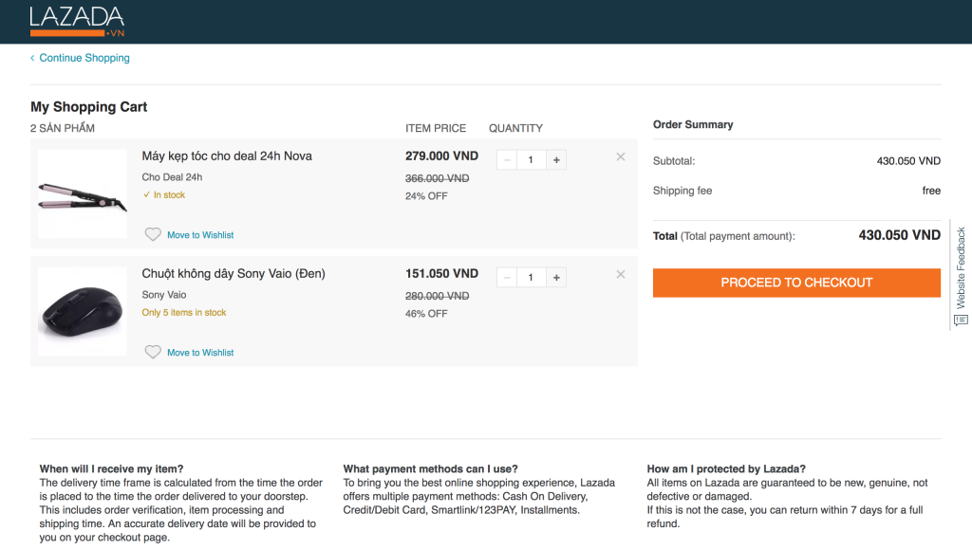This screenshot has width=972, height=550.
Task: Click the heart icon under the hair straightener
Action: pyautogui.click(x=153, y=234)
